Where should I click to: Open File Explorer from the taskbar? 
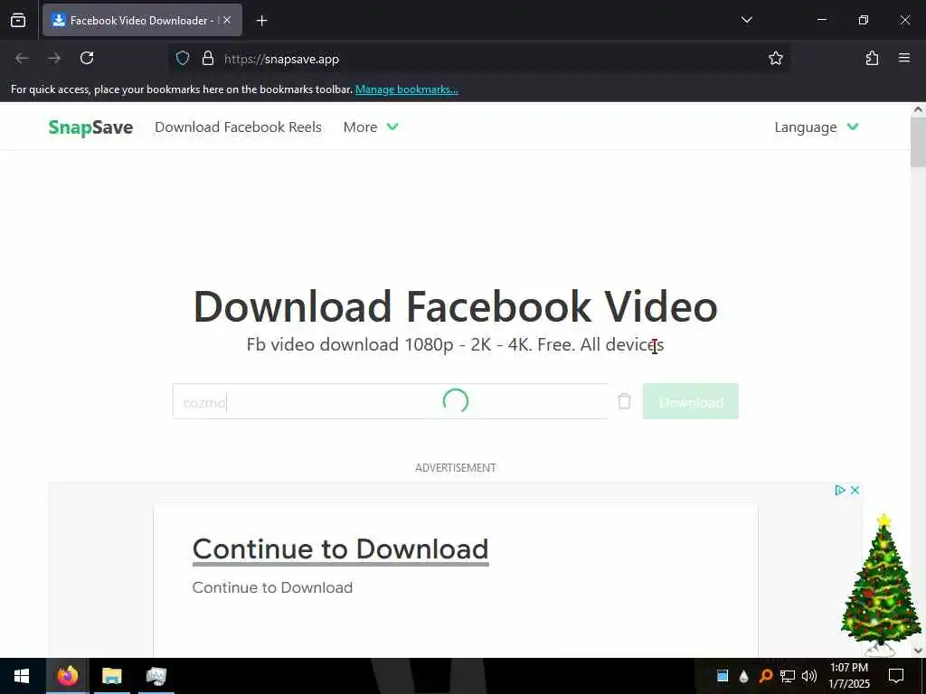pos(111,676)
